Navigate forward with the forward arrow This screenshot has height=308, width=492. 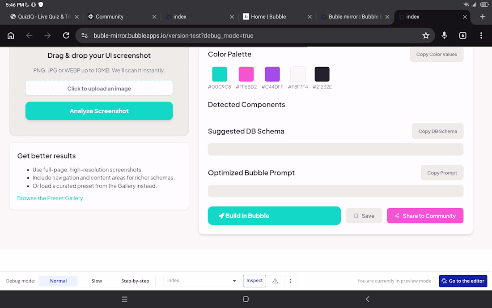click(x=47, y=35)
